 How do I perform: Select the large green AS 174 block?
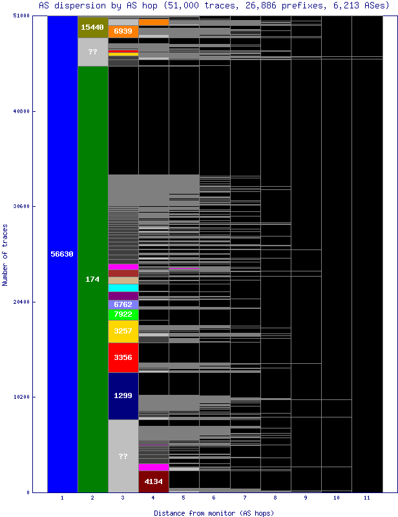pos(92,279)
